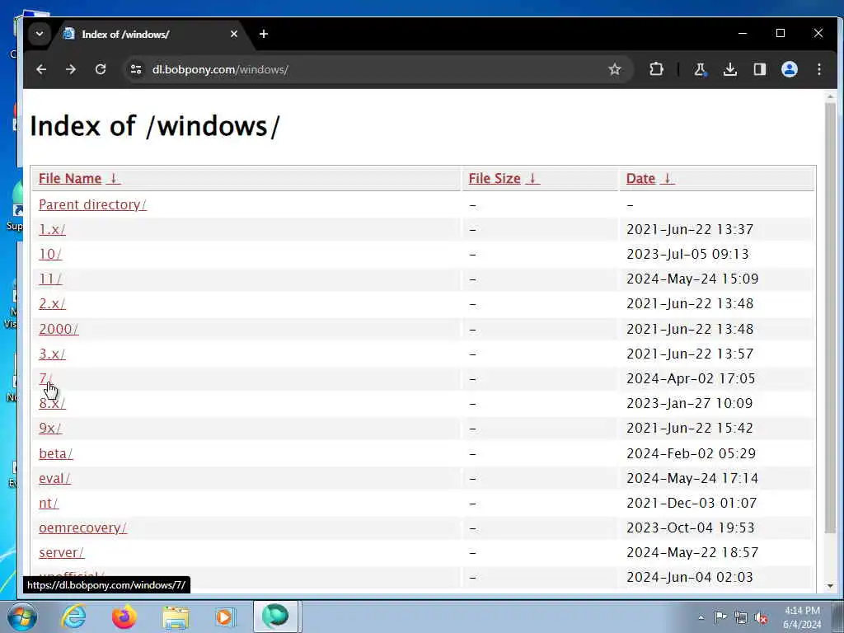Open the nt/ folder

pyautogui.click(x=49, y=503)
